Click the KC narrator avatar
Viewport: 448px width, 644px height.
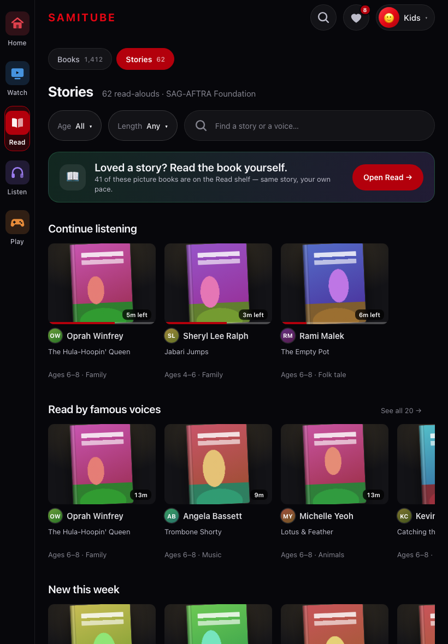(404, 516)
